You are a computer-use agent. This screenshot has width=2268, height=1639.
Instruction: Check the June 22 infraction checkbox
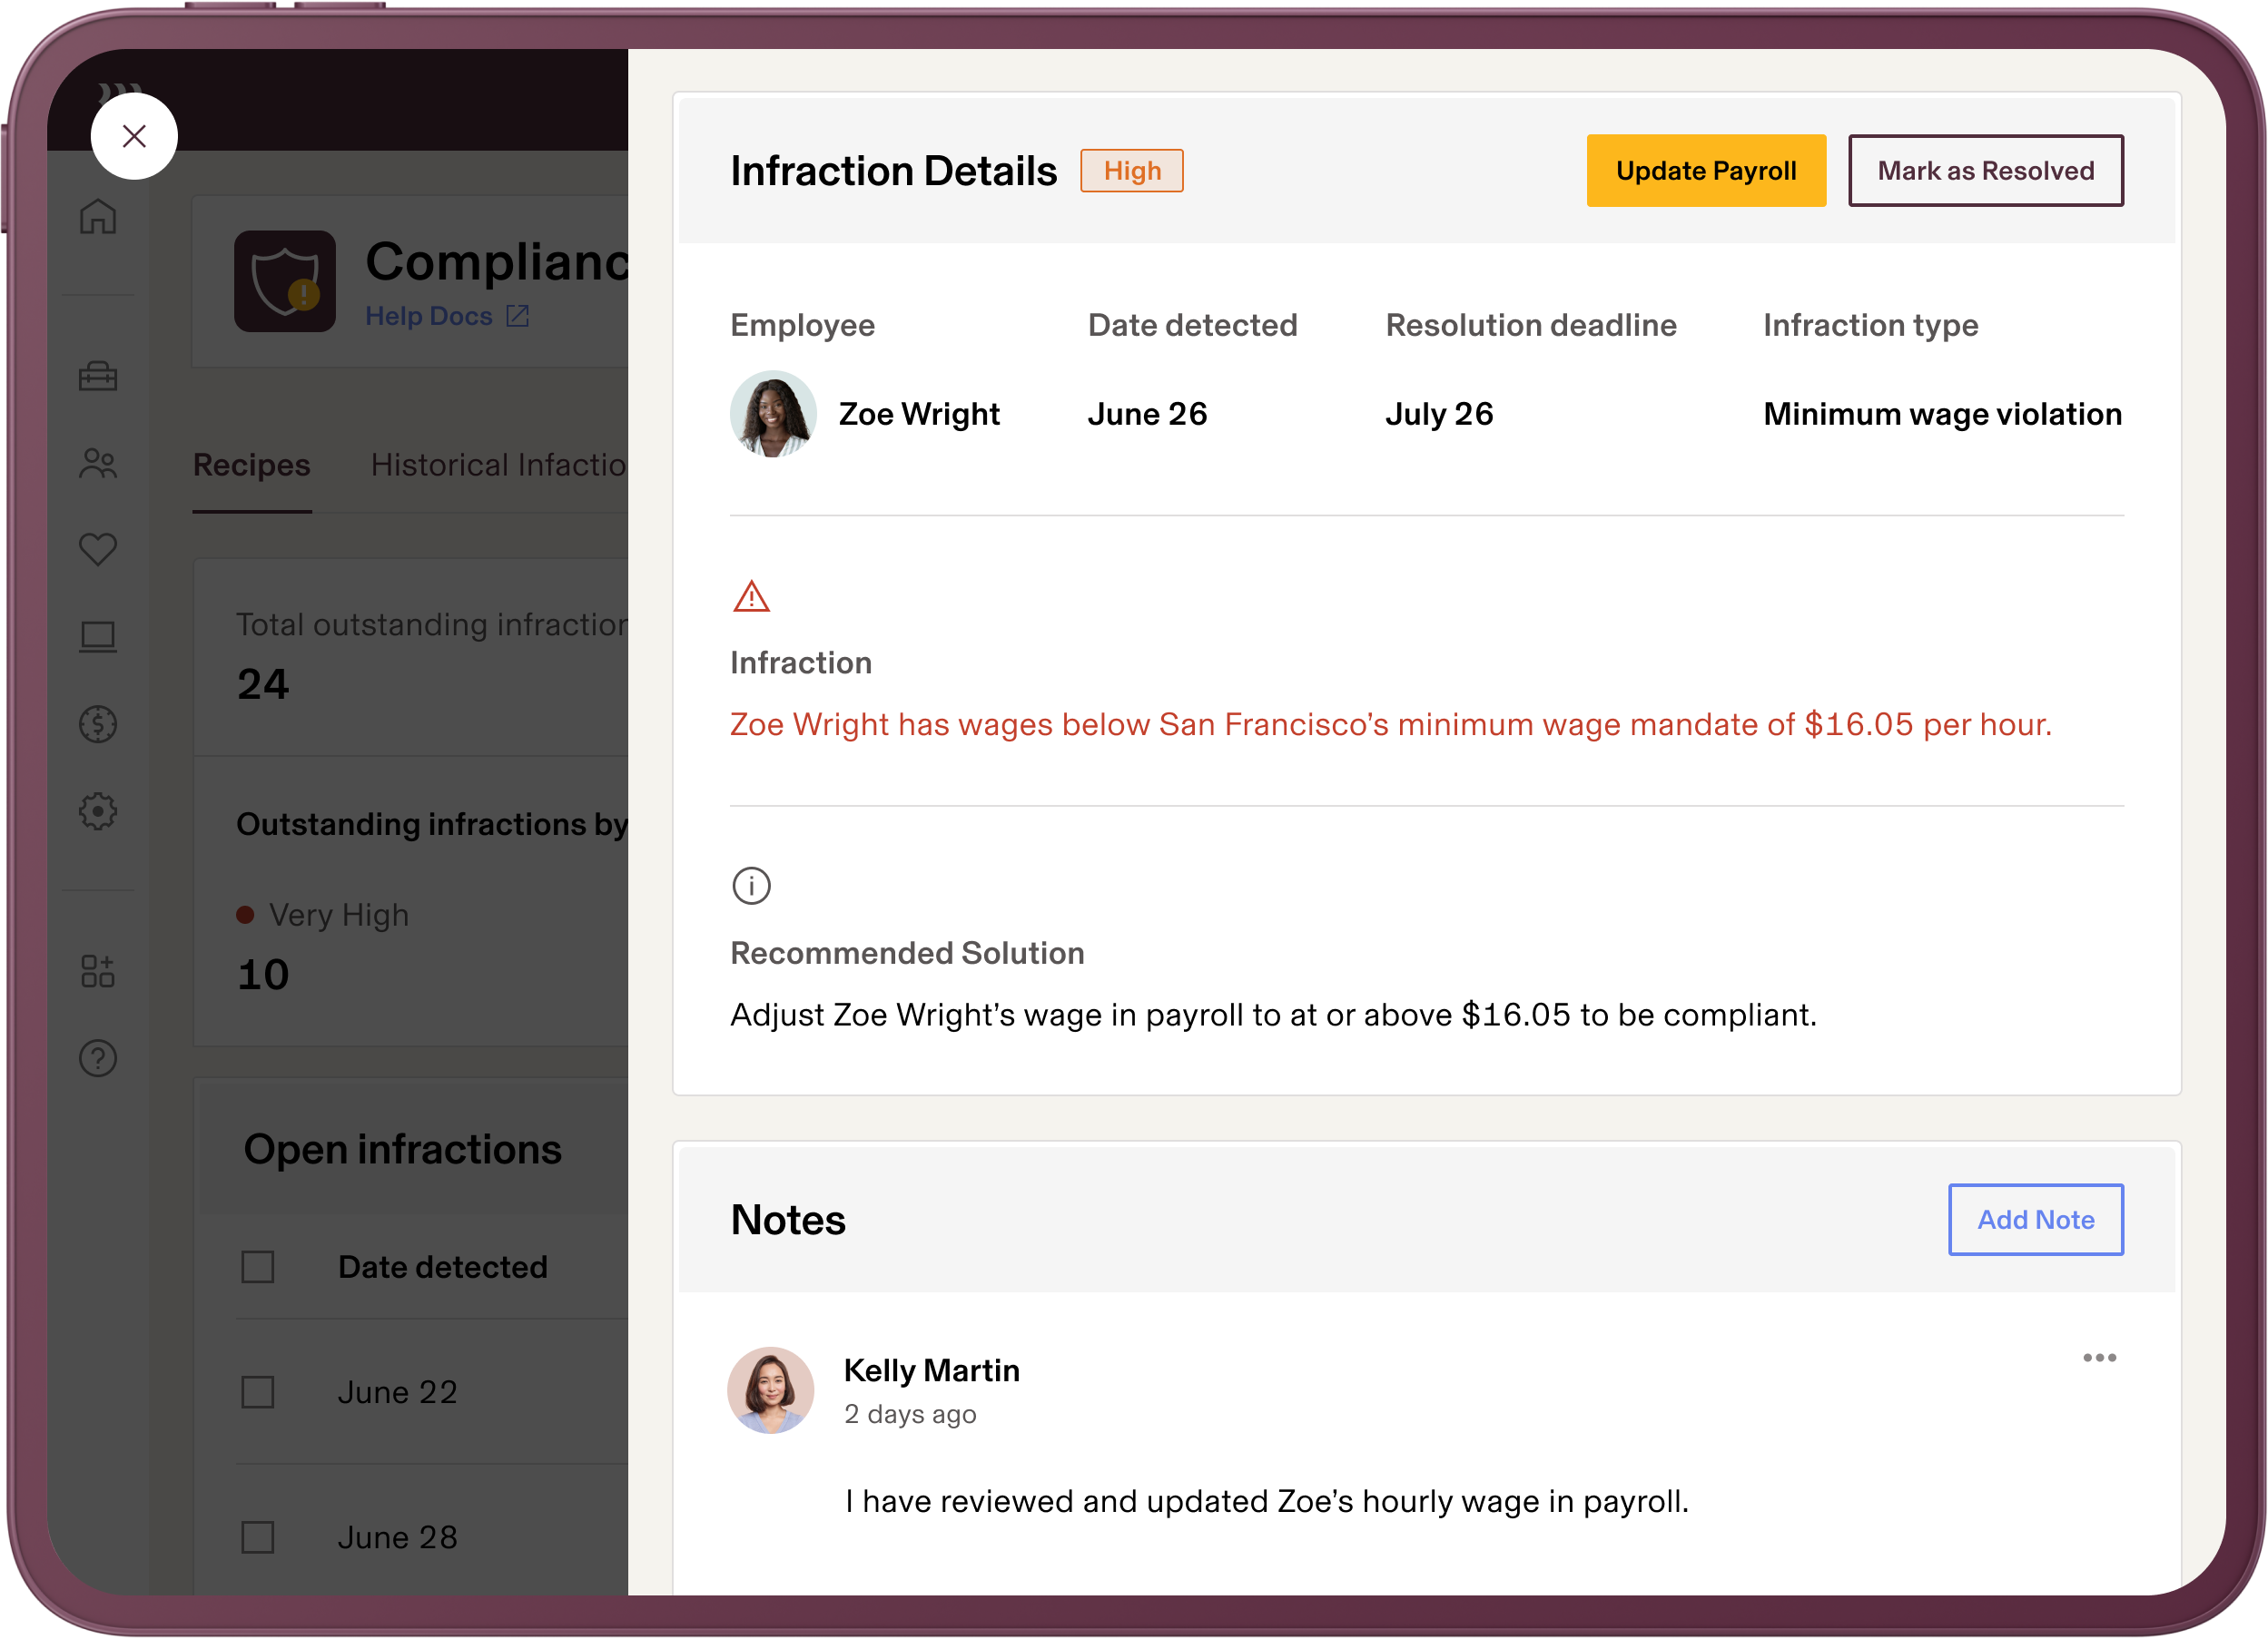(257, 1391)
